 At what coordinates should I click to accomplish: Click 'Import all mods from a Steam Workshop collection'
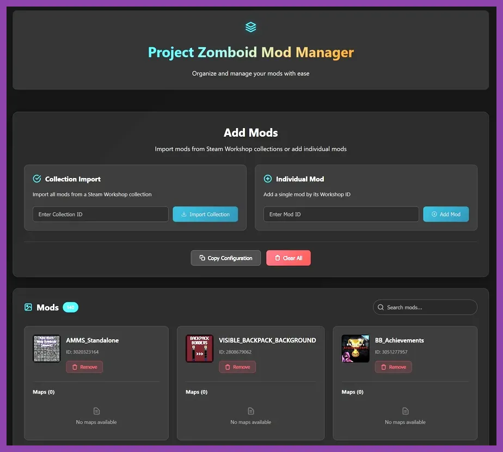(92, 194)
